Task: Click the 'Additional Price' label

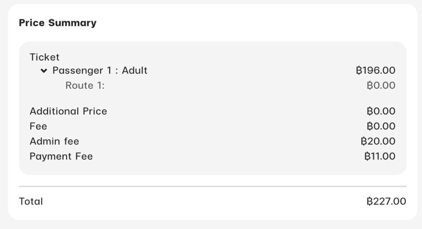Action: [x=68, y=111]
